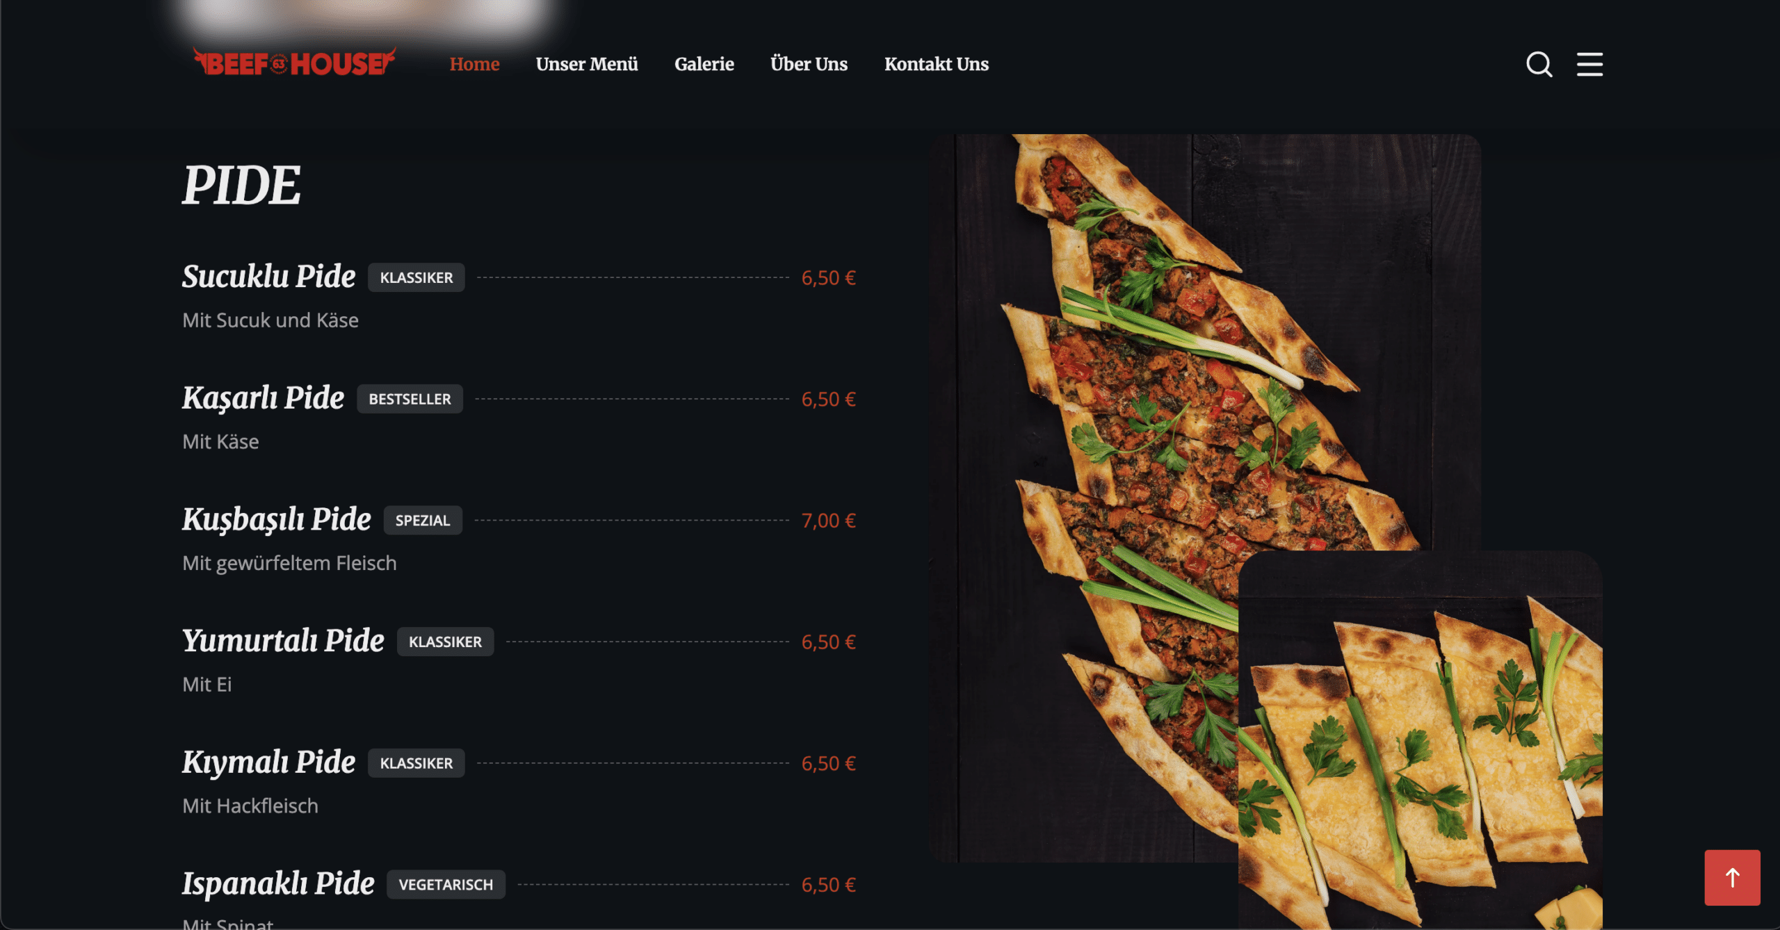Select the Sucuklu Pide item title
The image size is (1780, 930).
pos(268,277)
